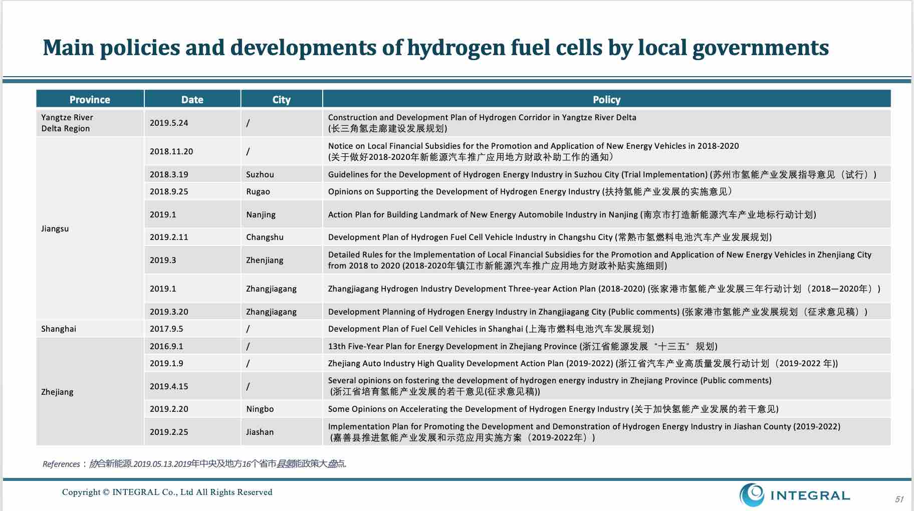The width and height of the screenshot is (914, 511).
Task: Click the Policy column header
Action: 607,99
